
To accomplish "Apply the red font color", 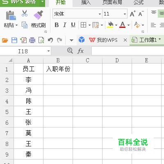I will (123, 25).
